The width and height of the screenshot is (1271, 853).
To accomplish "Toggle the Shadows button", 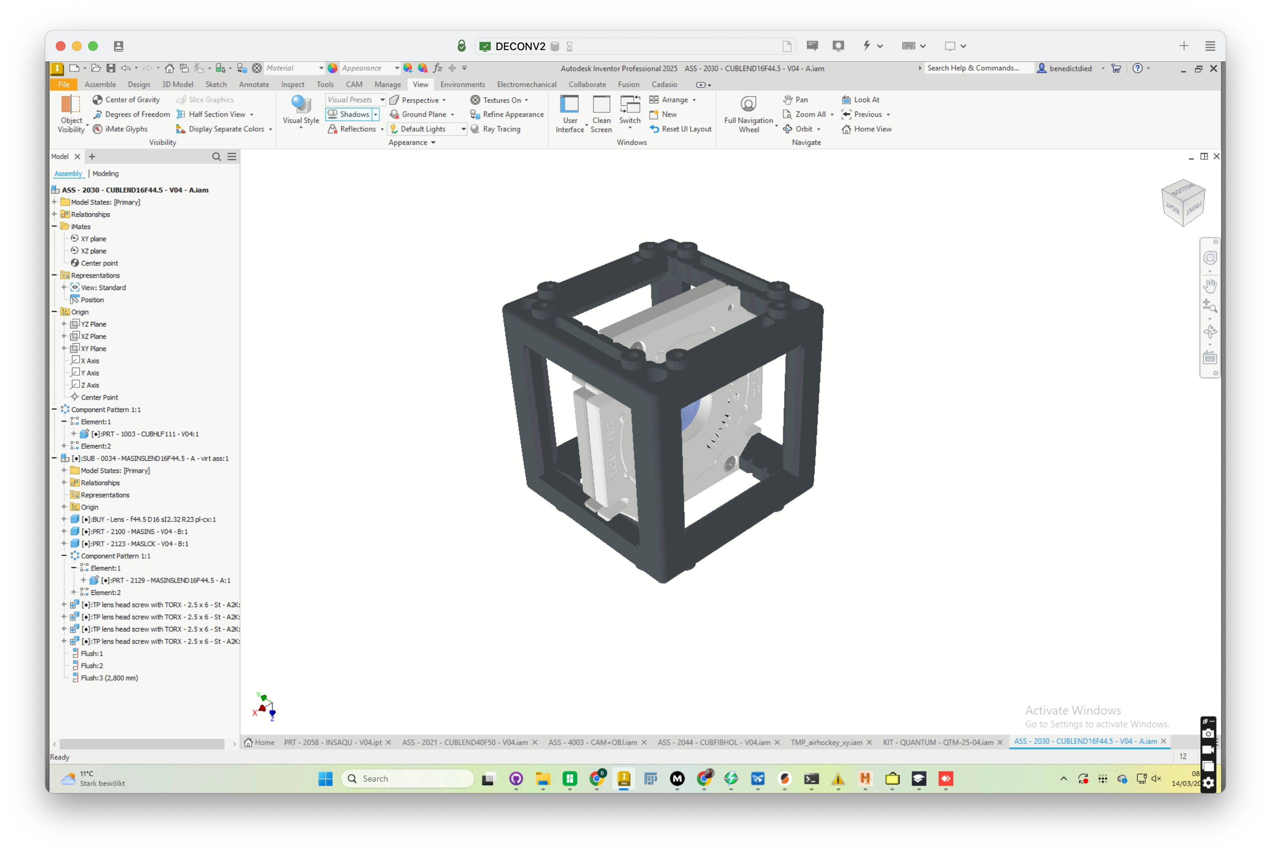I will coord(348,114).
